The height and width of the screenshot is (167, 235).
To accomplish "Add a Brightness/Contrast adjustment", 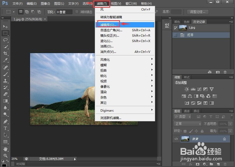I will click(x=187, y=89).
